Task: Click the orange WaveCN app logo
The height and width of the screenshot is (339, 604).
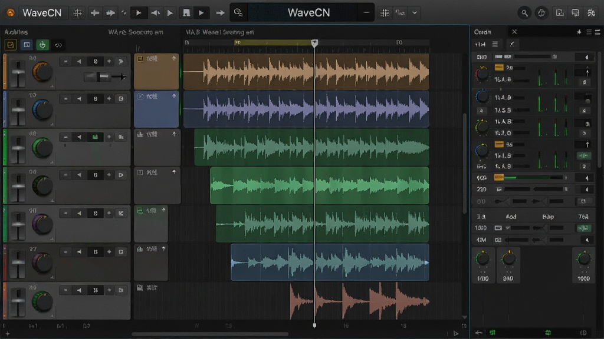Action: (11, 13)
